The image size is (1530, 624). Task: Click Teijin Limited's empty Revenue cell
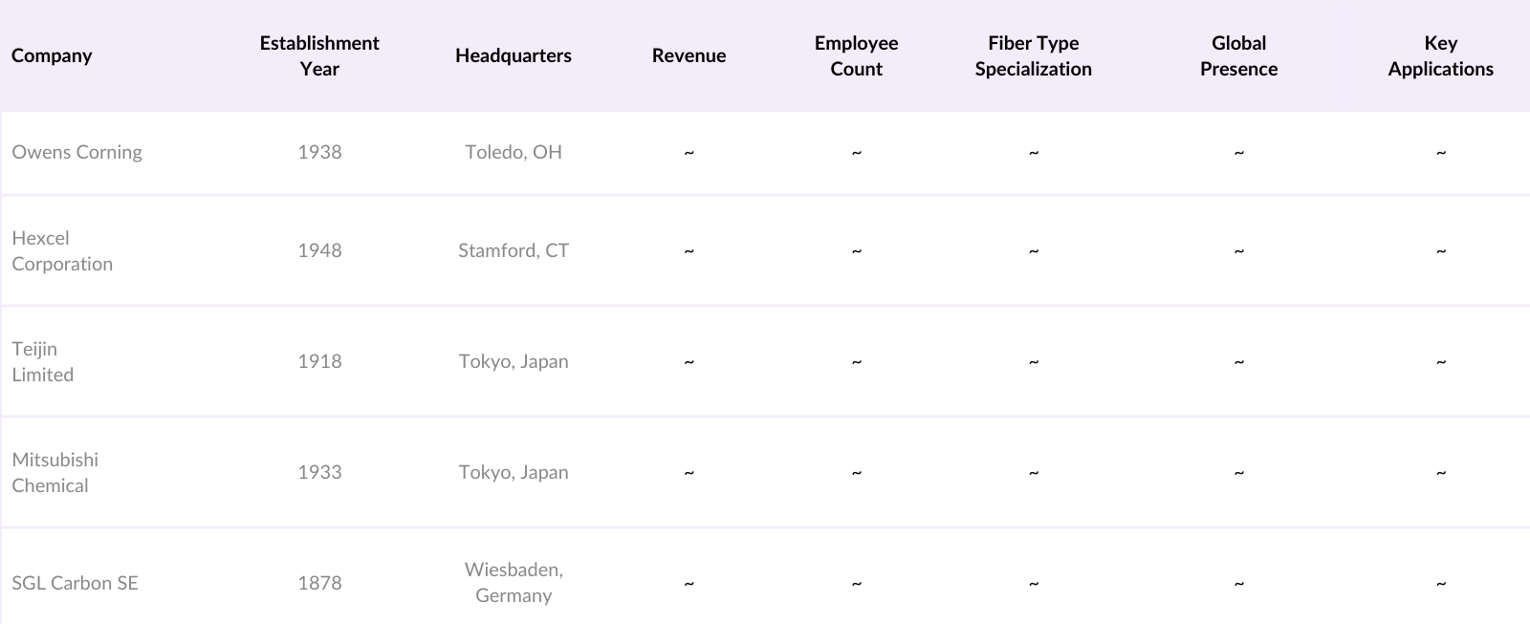[x=688, y=361]
